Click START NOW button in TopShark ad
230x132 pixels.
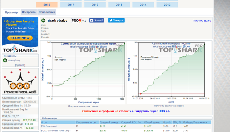20,38
